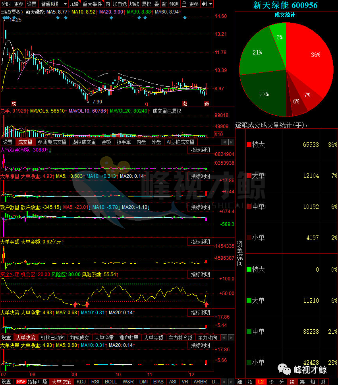Click the 榜 marker on the K-line chart
Image resolution: width=338 pixels, height=385 pixels.
click(14, 103)
